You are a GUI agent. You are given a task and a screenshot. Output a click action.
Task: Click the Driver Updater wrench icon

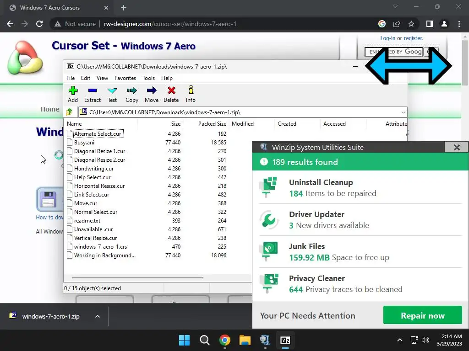pos(268,220)
